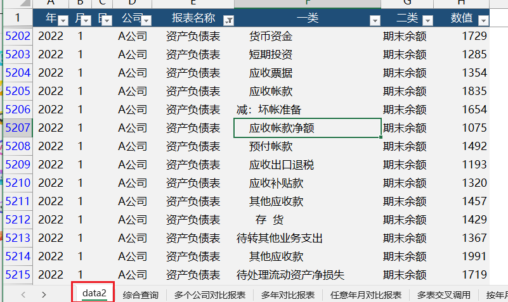Open the 数值 column filter dropdown

(x=483, y=21)
